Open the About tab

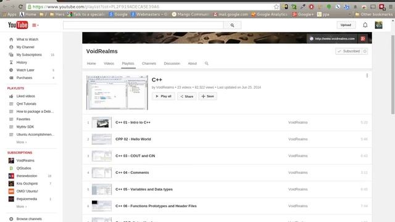tap(192, 64)
